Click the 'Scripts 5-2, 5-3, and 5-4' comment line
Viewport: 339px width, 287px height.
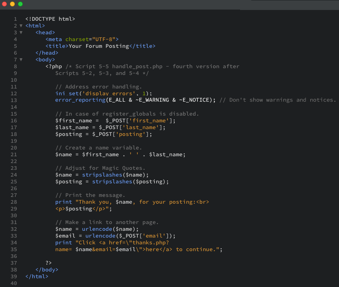coord(102,73)
